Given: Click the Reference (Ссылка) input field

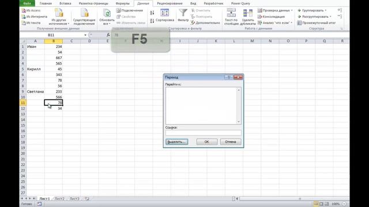Looking at the screenshot, I should coord(204,133).
